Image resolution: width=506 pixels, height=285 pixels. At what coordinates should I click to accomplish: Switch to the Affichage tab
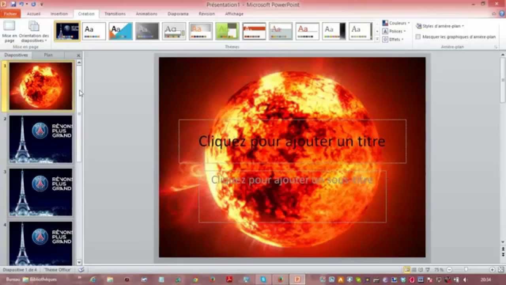coord(234,14)
